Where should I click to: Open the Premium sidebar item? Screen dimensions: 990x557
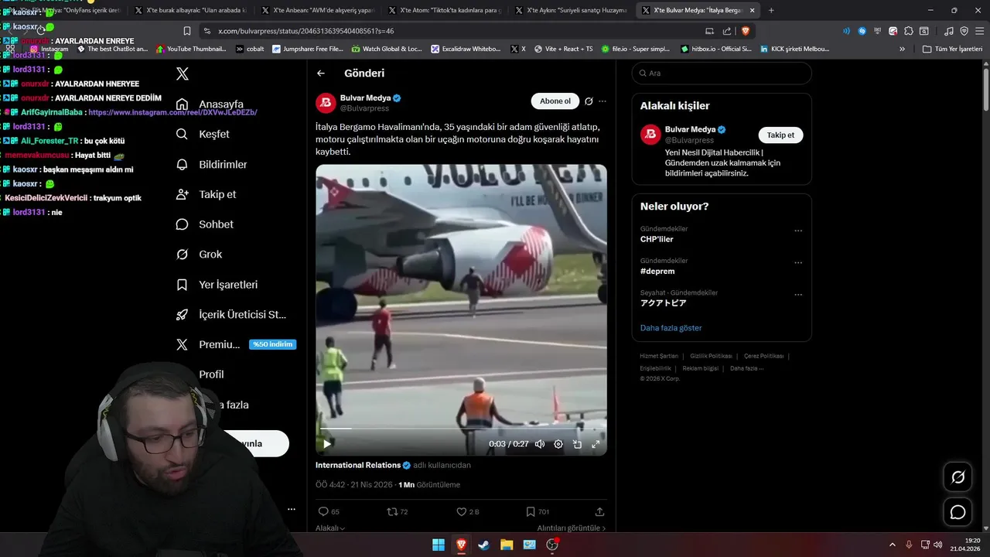[x=208, y=344]
